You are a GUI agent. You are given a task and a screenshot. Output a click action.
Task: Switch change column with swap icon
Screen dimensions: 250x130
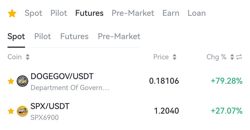coord(239,57)
